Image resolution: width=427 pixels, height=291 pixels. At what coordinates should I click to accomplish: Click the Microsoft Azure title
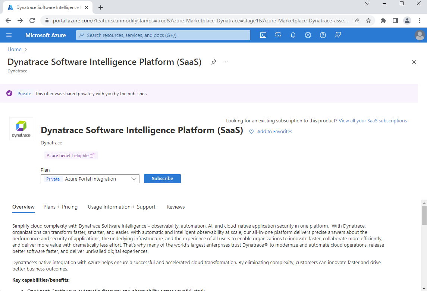coord(45,35)
